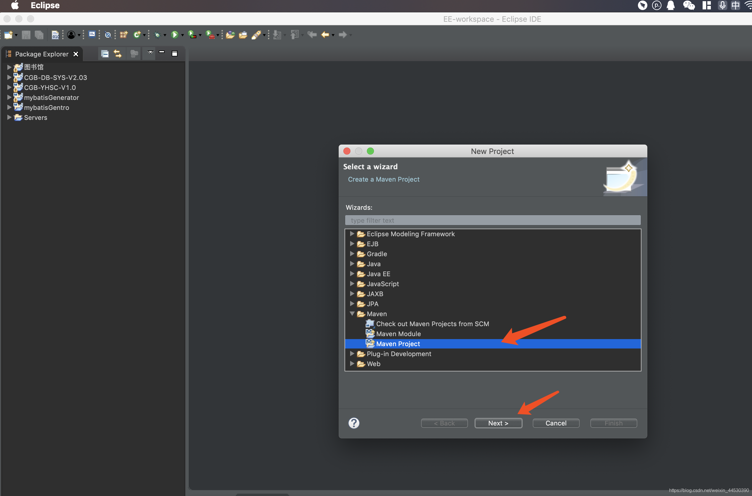
Task: Select the CGB-YHSC-V1.0 project
Action: pyautogui.click(x=50, y=87)
